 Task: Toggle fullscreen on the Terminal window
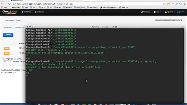(182, 27)
